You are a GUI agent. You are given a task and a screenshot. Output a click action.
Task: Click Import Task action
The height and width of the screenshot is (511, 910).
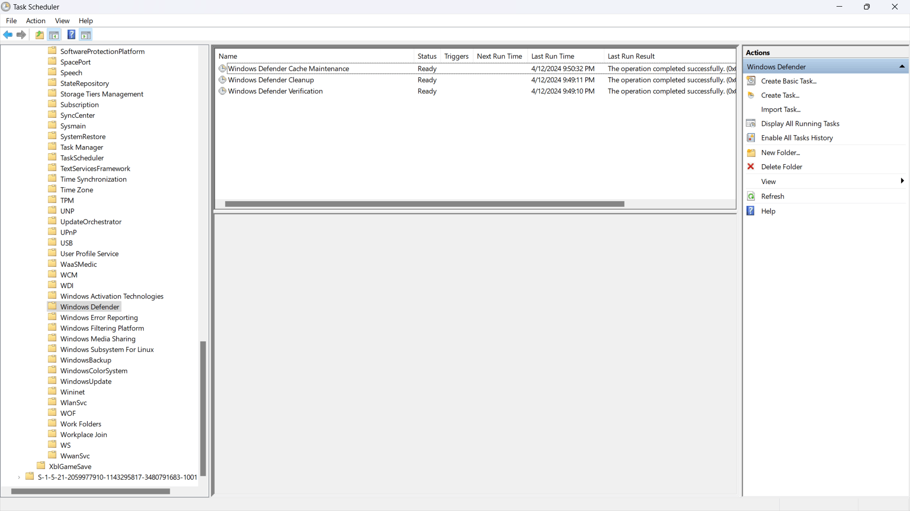781,109
